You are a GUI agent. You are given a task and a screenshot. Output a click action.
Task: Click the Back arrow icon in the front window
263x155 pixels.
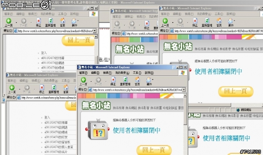[83, 80]
